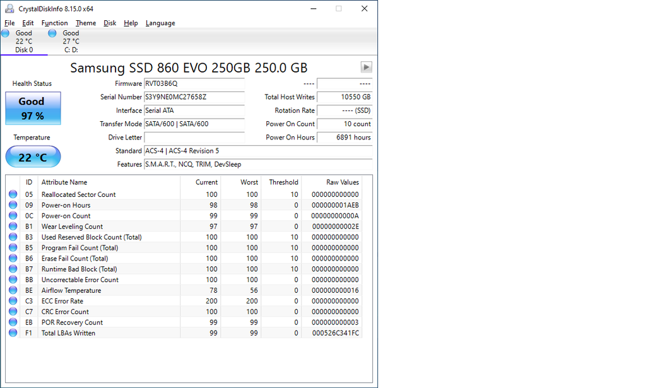Click raw value 000526C341FC
The width and height of the screenshot is (646, 388).
[x=336, y=333]
